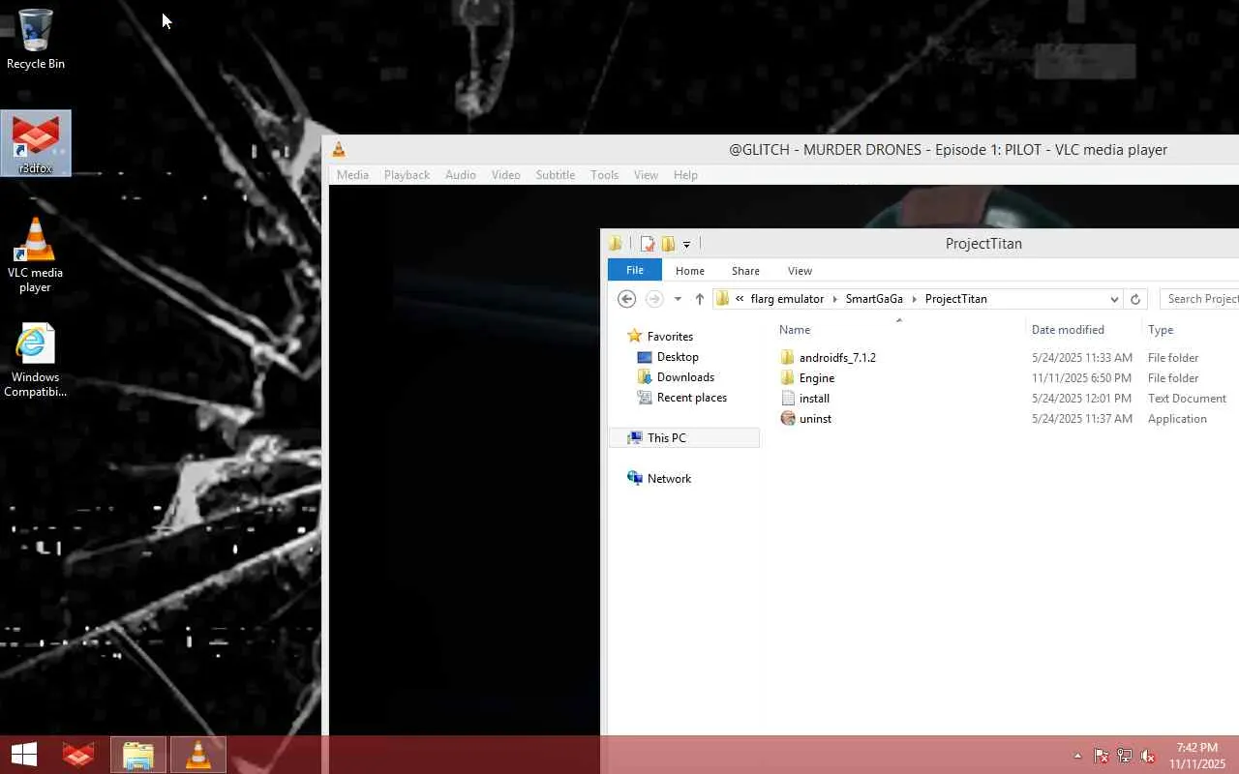Select This PC in the navigation pane

click(x=684, y=438)
